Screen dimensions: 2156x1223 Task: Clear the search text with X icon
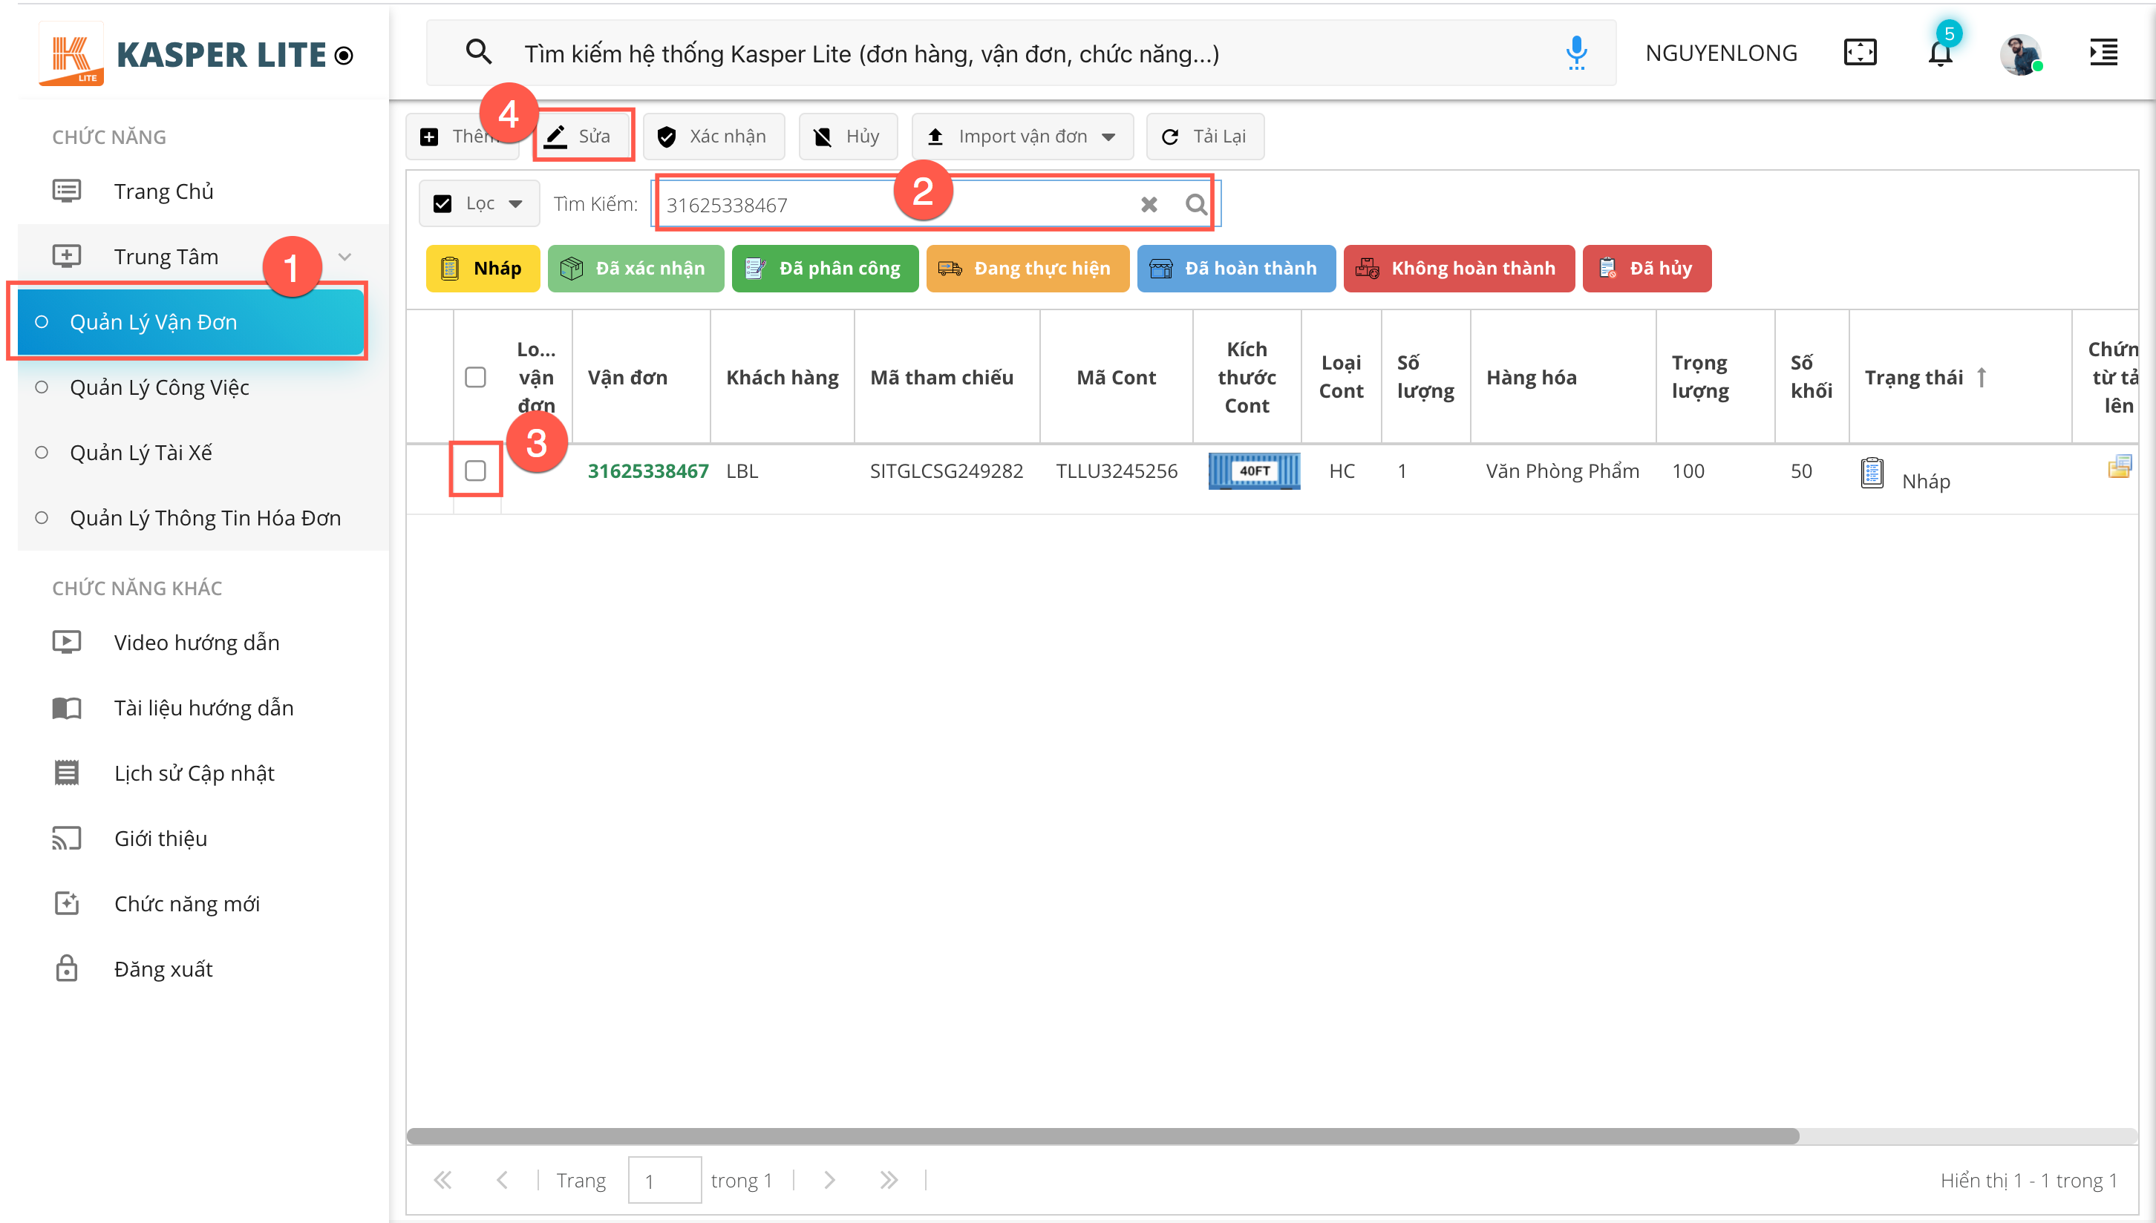point(1149,204)
